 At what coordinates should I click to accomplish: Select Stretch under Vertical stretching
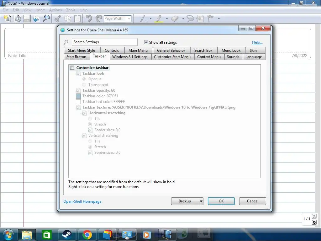point(90,147)
